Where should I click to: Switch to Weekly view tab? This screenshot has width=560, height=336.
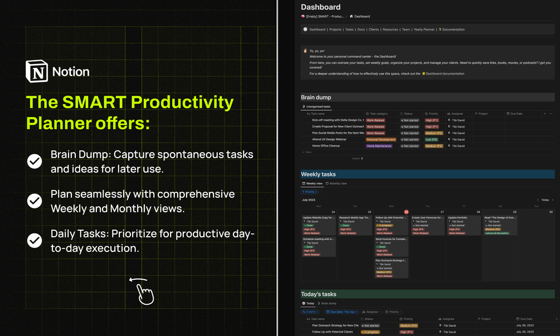tap(313, 183)
